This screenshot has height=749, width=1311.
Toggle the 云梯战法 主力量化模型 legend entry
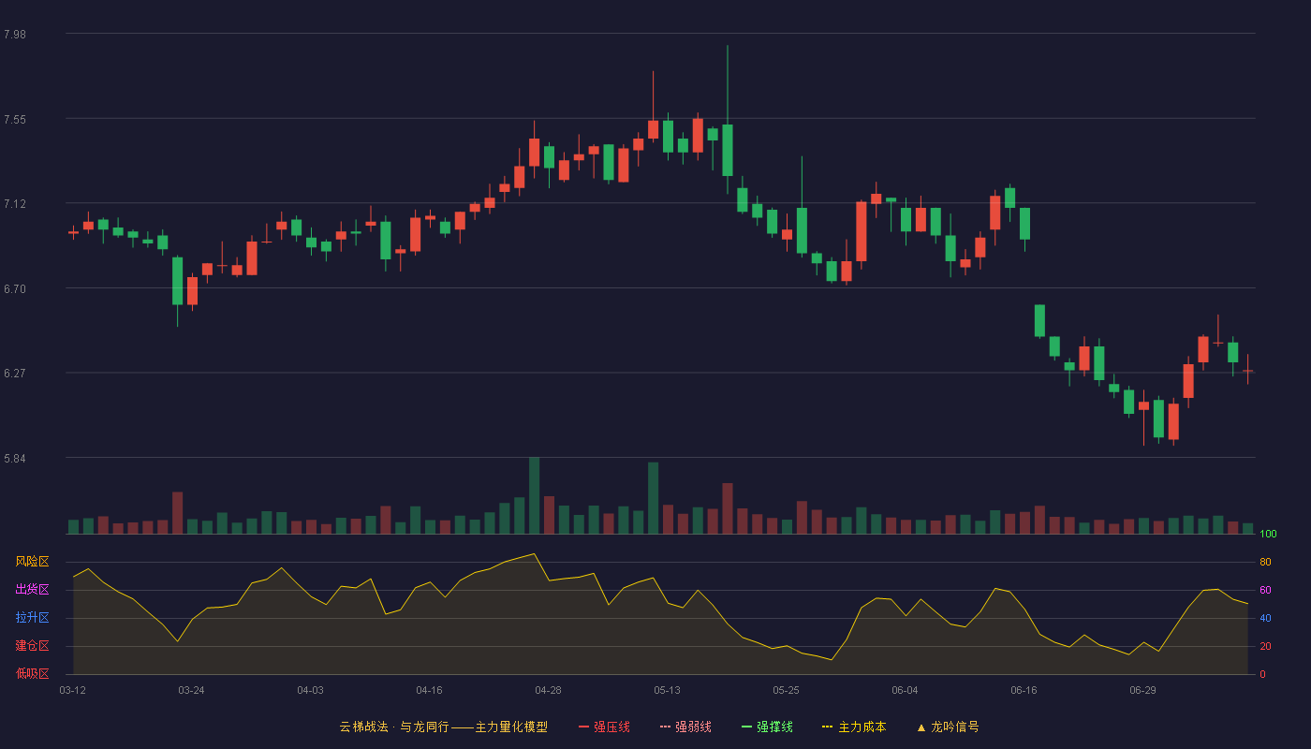[x=443, y=727]
